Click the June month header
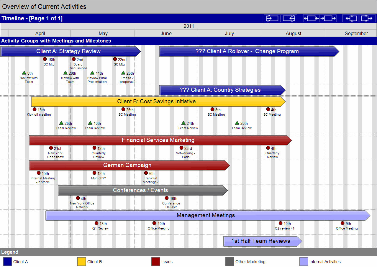This screenshot has height=267, width=377. pyautogui.click(x=166, y=33)
